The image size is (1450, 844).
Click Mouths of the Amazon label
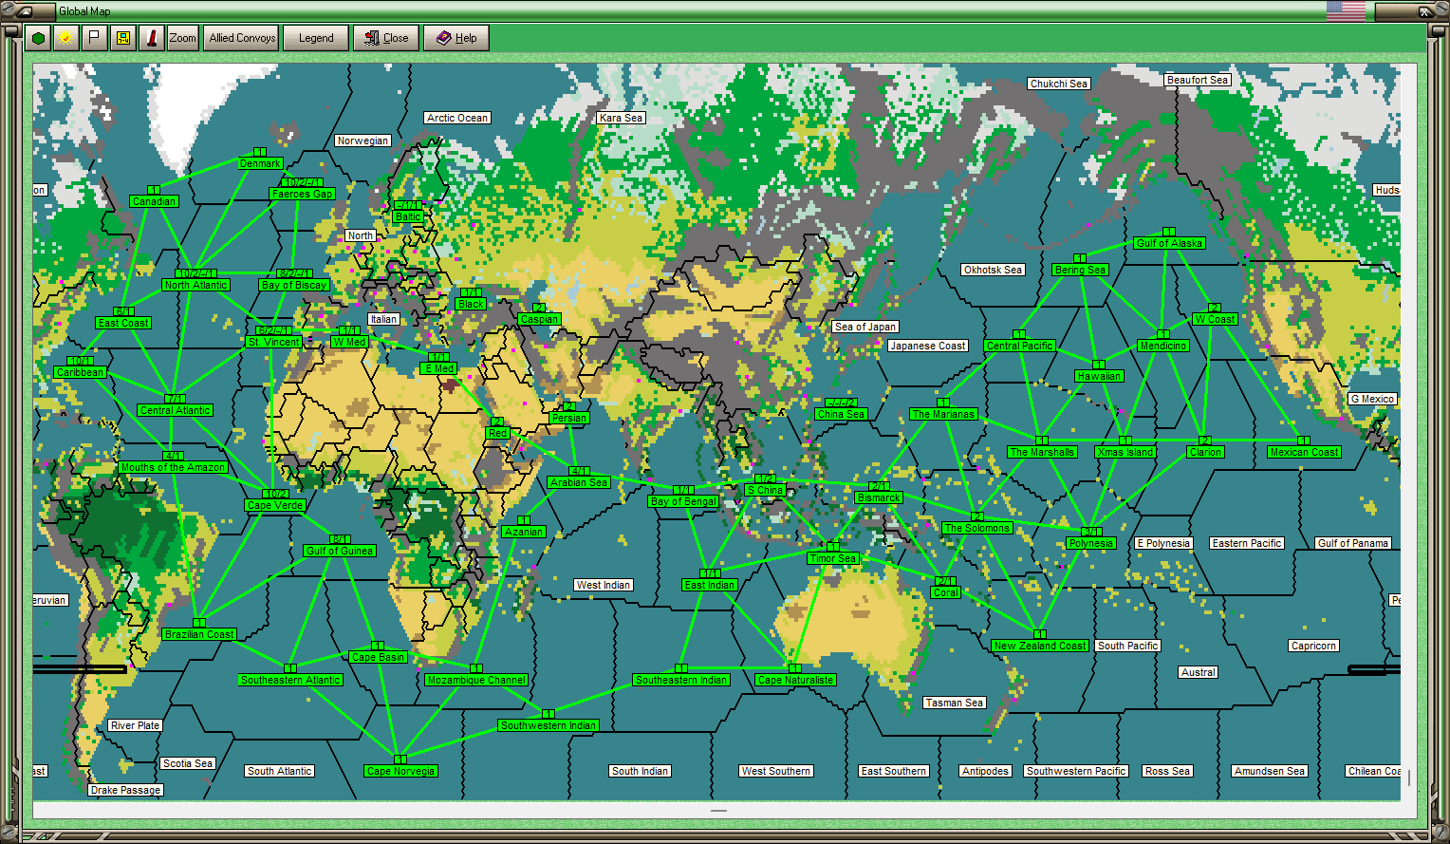click(x=173, y=467)
